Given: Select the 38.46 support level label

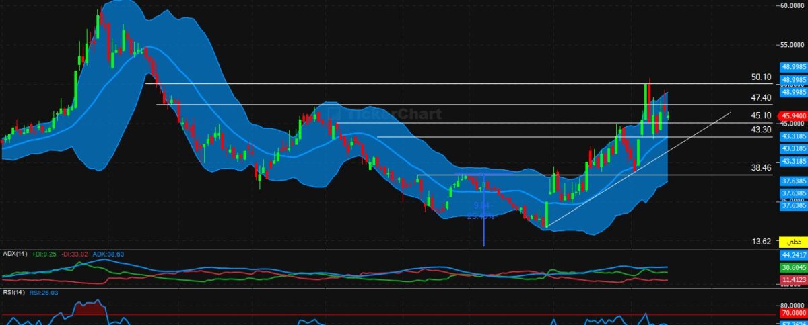Looking at the screenshot, I should [761, 168].
